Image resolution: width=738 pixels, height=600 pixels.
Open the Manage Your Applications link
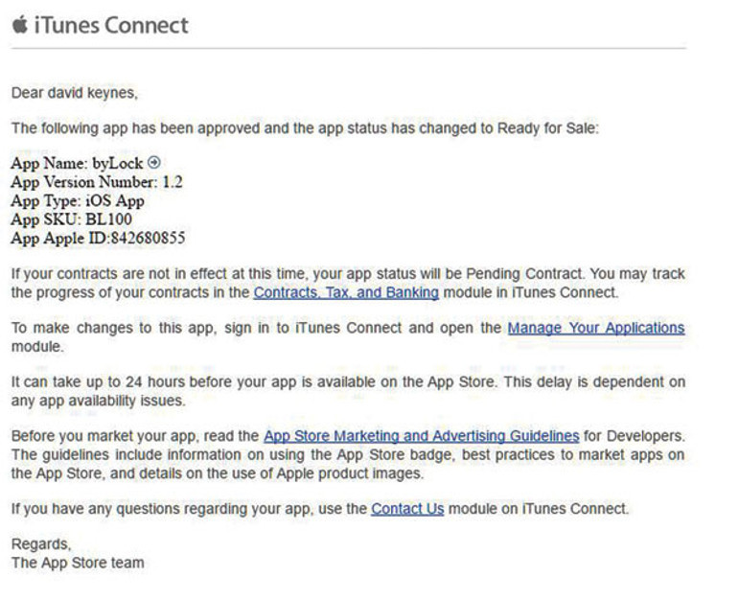point(595,328)
